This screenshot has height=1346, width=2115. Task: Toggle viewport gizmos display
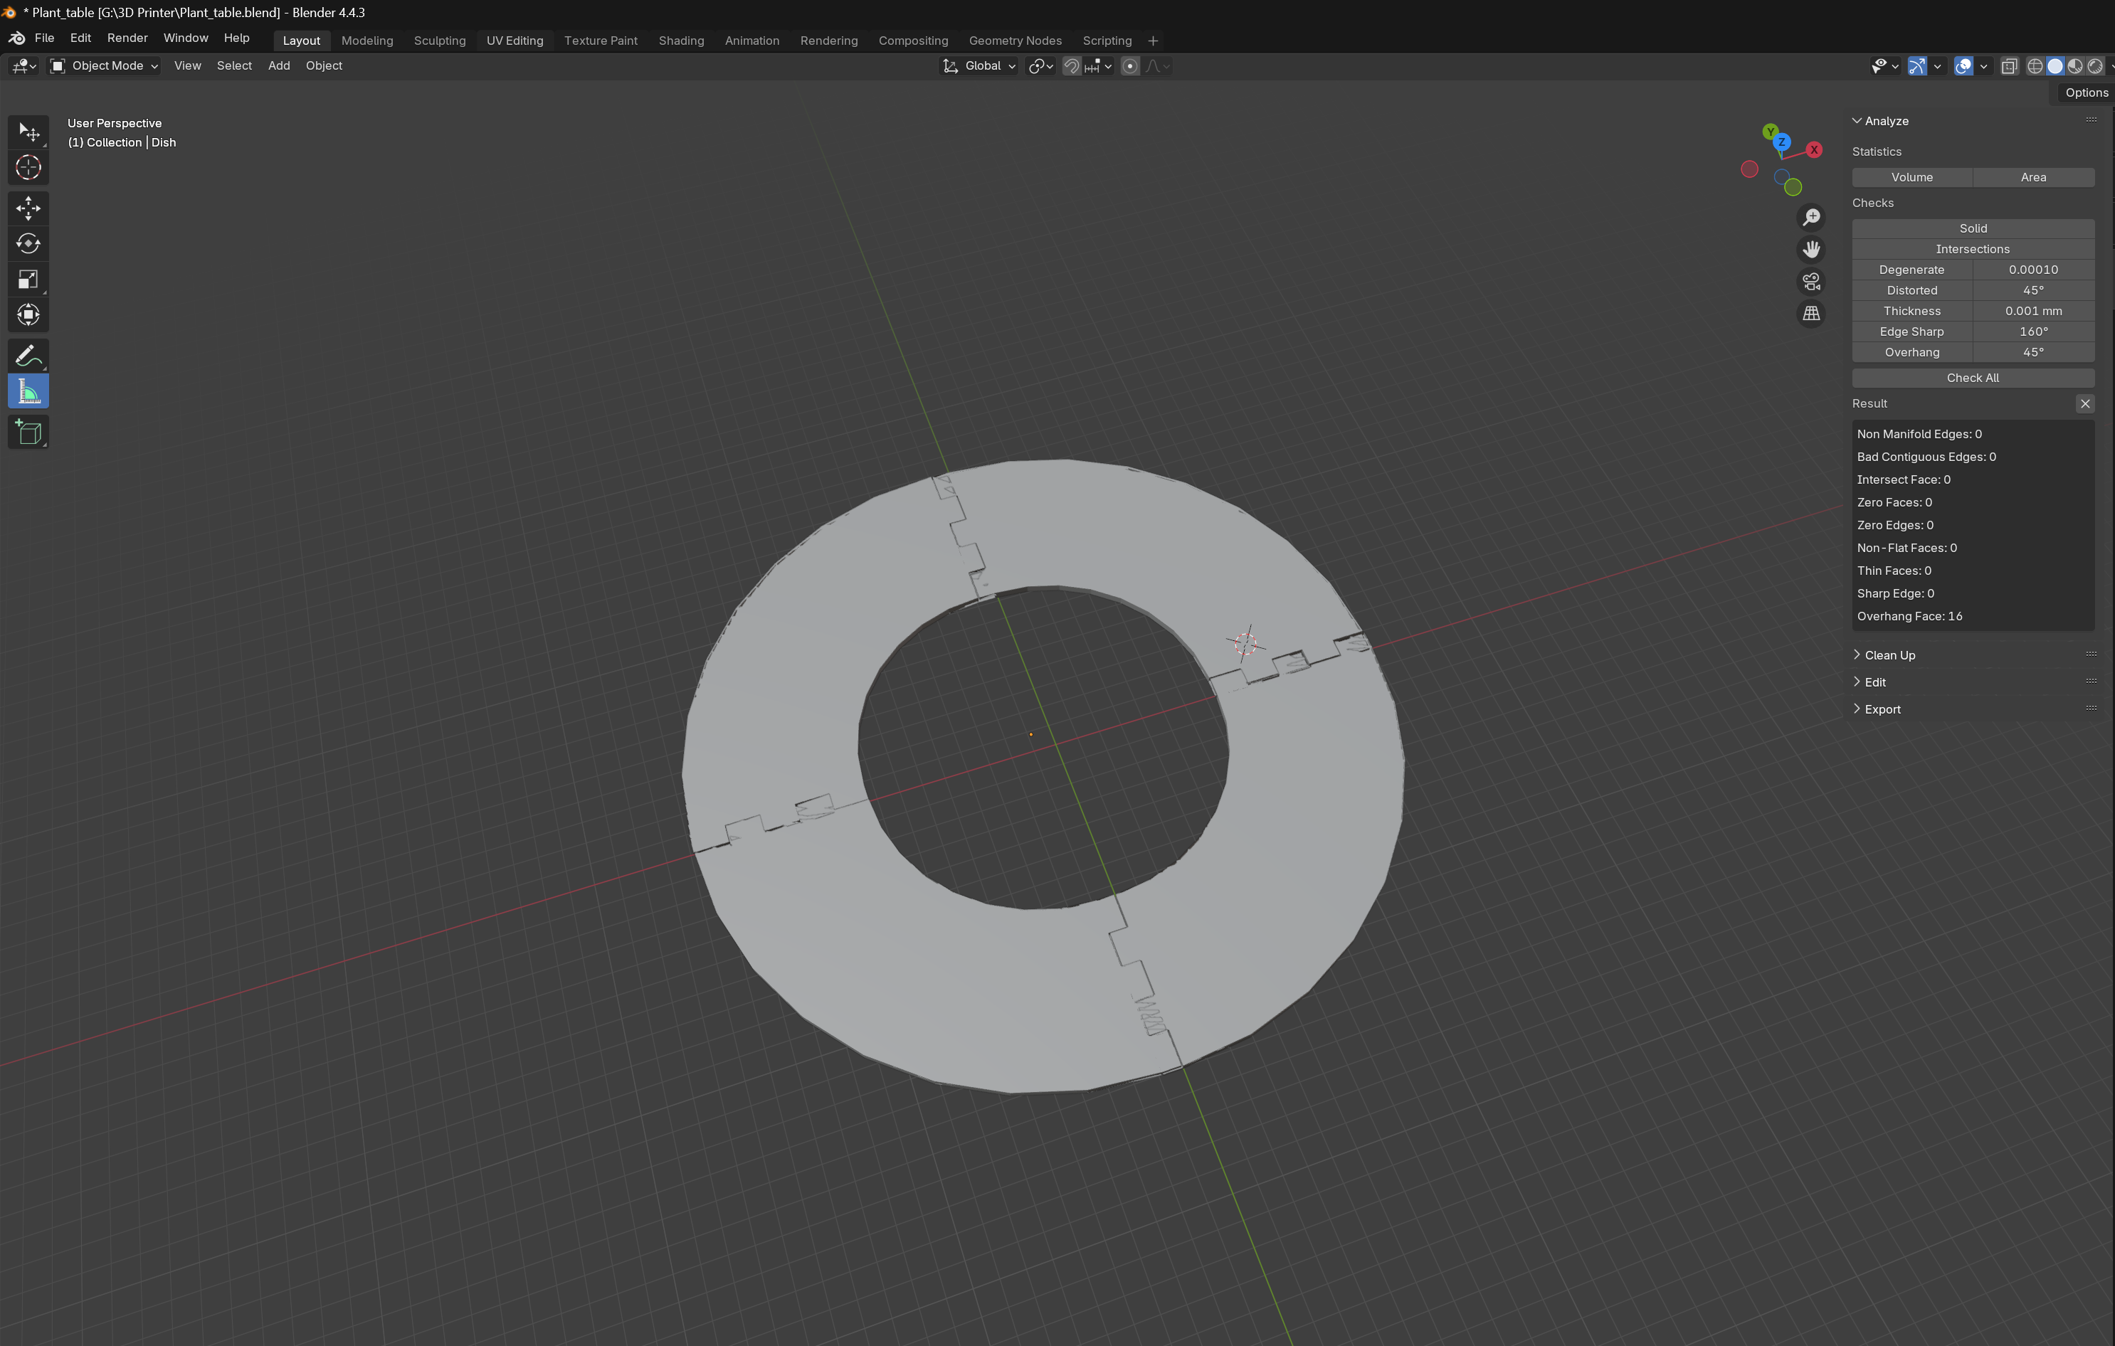click(x=1917, y=66)
